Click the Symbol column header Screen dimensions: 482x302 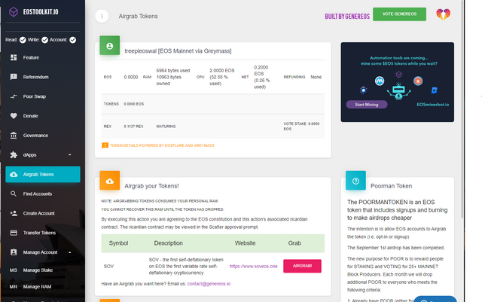[118, 243]
